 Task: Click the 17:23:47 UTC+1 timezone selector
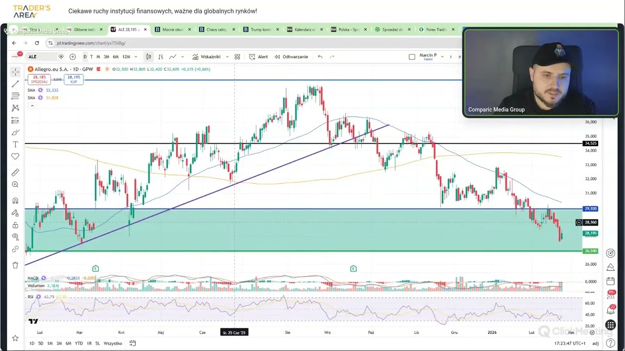point(570,343)
